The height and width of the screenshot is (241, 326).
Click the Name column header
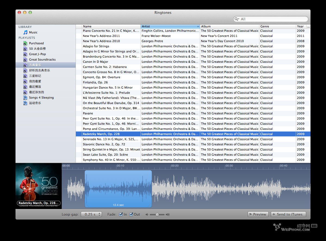(111, 26)
